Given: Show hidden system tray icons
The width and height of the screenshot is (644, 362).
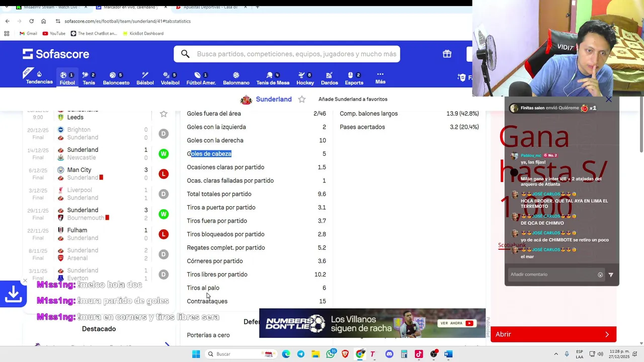Looking at the screenshot, I should click(x=555, y=354).
